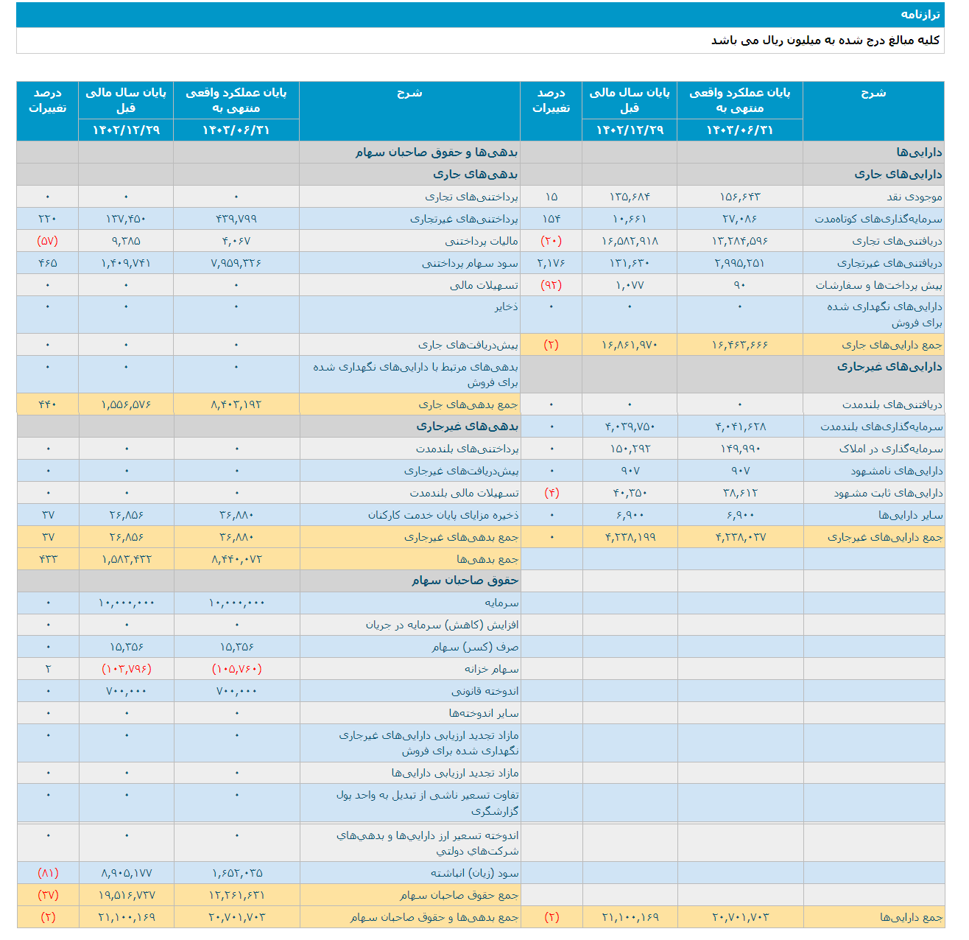969x940 pixels.
Task: Click the جمع دارایی‌های جاری total label
Action: coord(892,345)
